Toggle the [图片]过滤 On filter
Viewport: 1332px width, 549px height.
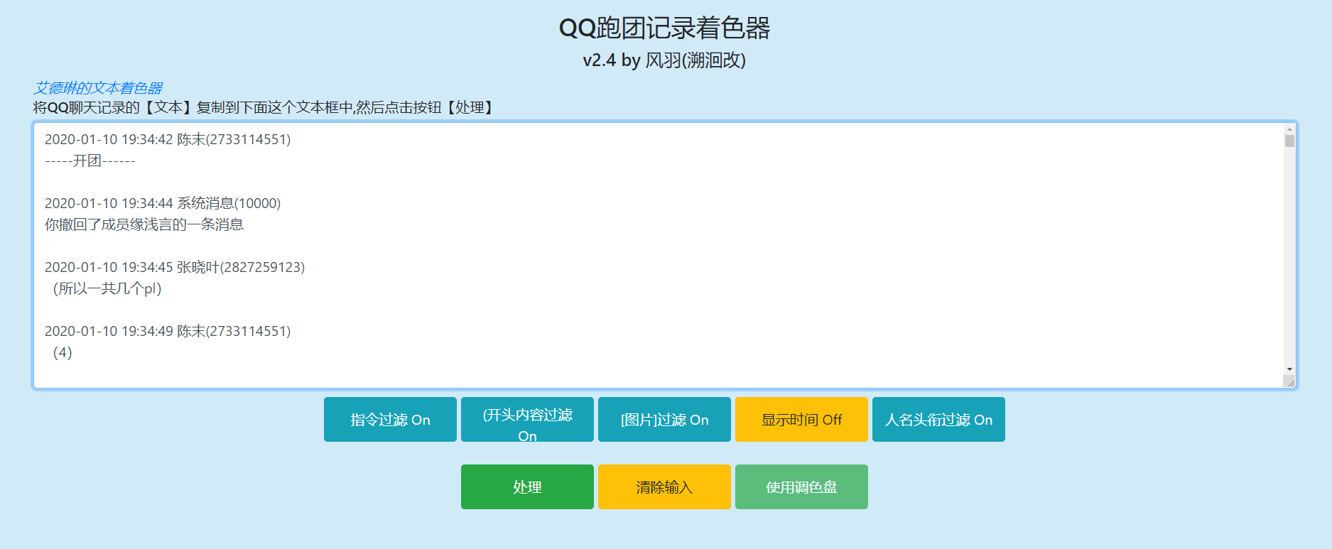point(664,419)
